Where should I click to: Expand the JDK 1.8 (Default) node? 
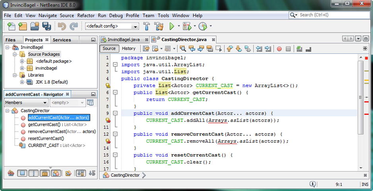click(x=22, y=82)
